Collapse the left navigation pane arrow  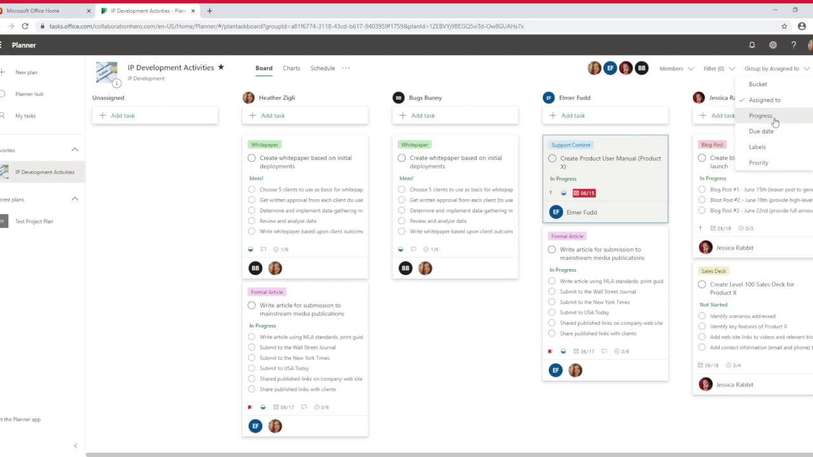[76, 446]
